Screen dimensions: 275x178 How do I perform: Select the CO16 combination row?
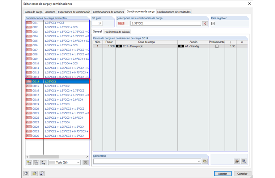click(x=57, y=90)
